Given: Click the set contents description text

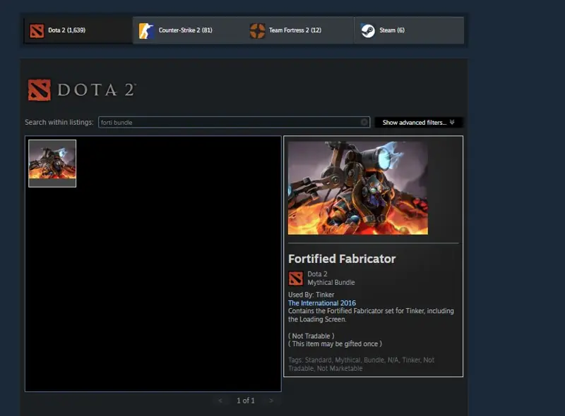Looking at the screenshot, I should [x=371, y=315].
